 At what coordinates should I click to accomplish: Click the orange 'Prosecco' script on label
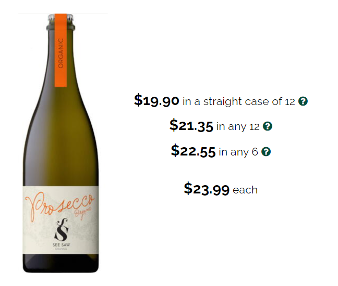pos(59,206)
